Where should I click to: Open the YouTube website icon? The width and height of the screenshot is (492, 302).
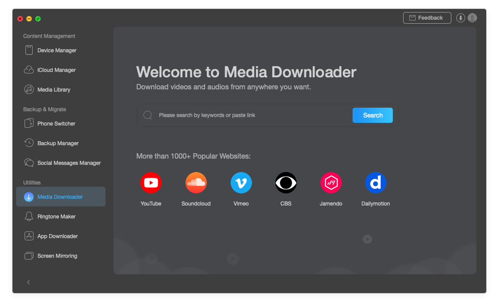[x=151, y=183]
